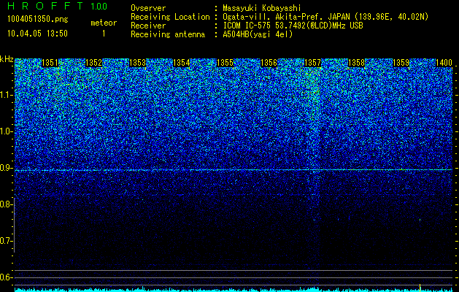This screenshot has height=292, width=459.
Task: Click the Receiving Location label
Action: point(170,17)
